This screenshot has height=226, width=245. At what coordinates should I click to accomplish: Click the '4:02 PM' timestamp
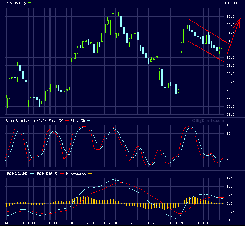point(231,3)
